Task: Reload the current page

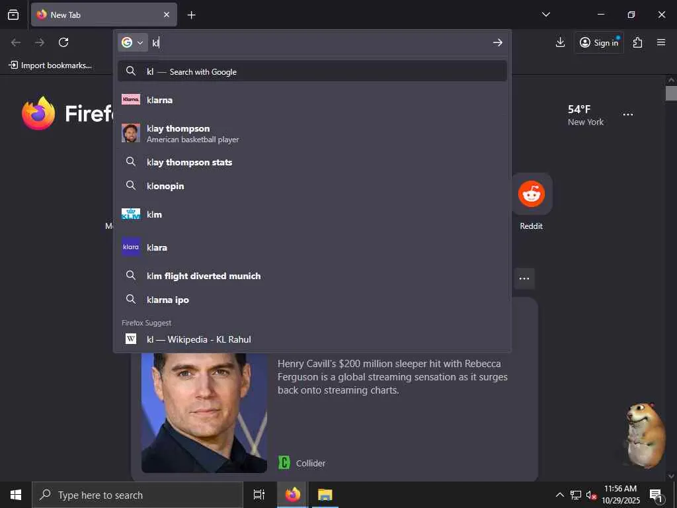Action: [x=63, y=42]
